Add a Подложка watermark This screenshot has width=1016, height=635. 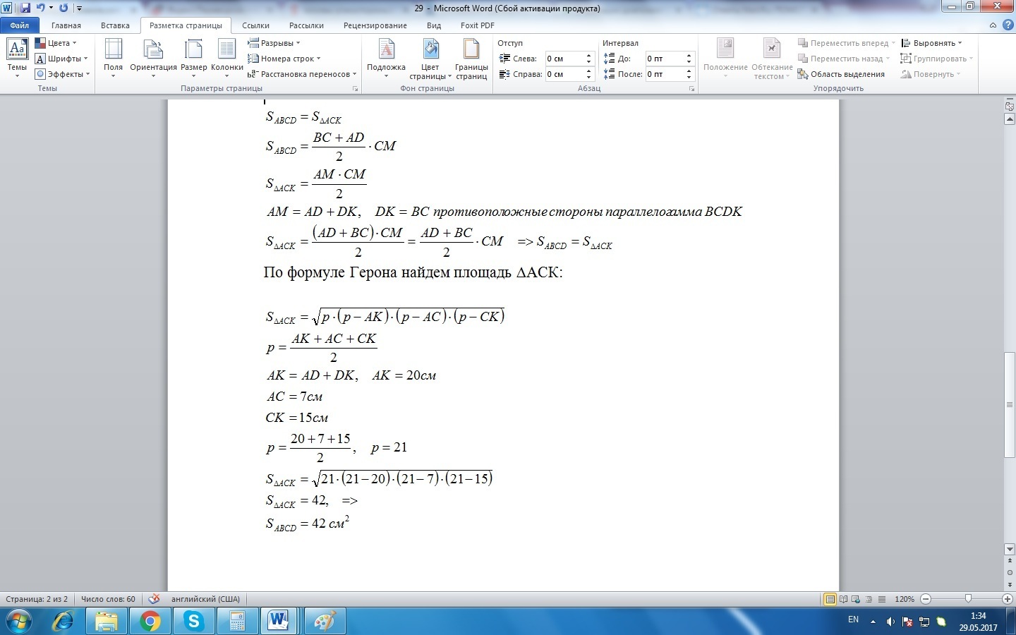click(386, 58)
